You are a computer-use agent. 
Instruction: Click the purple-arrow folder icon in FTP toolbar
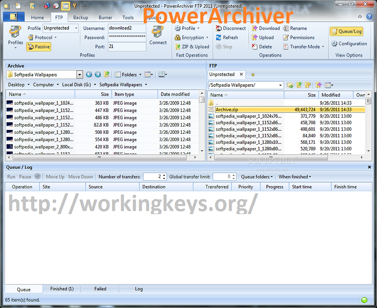pos(319,85)
